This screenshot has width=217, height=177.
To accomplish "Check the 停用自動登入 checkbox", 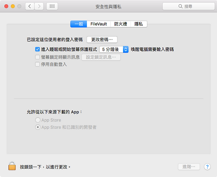I will [x=38, y=64].
